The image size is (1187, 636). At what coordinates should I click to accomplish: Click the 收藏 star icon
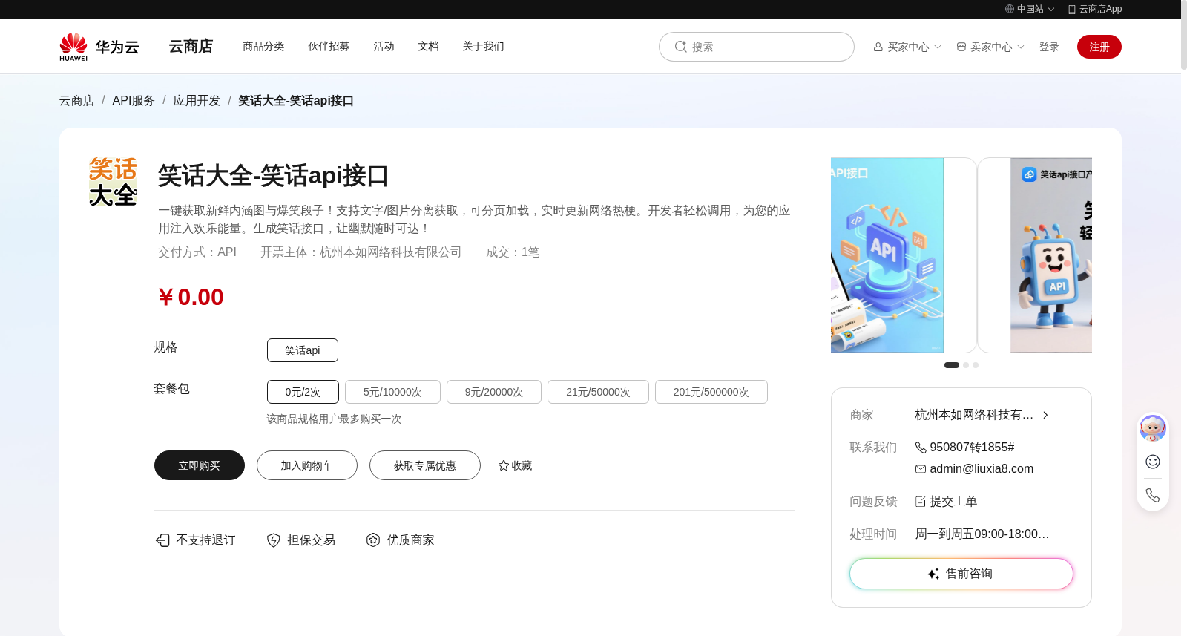coord(504,465)
